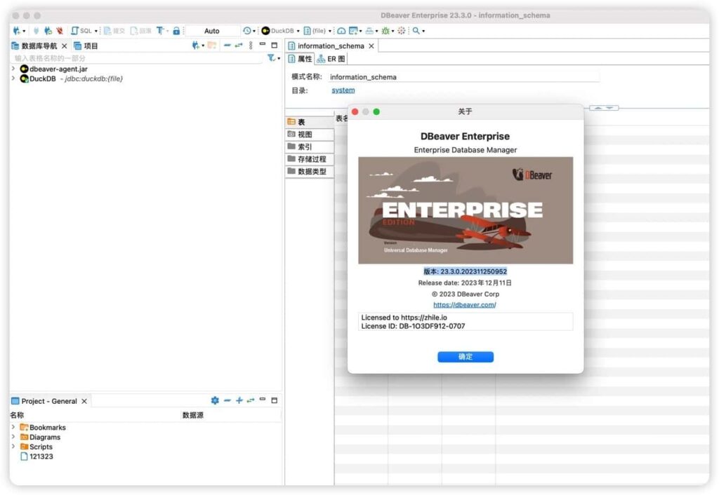The height and width of the screenshot is (495, 719).
Task: Open the database search magnifier
Action: [x=416, y=30]
